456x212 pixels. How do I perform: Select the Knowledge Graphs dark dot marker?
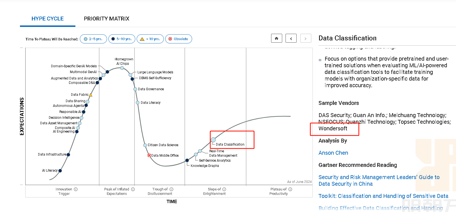pyautogui.click(x=187, y=160)
